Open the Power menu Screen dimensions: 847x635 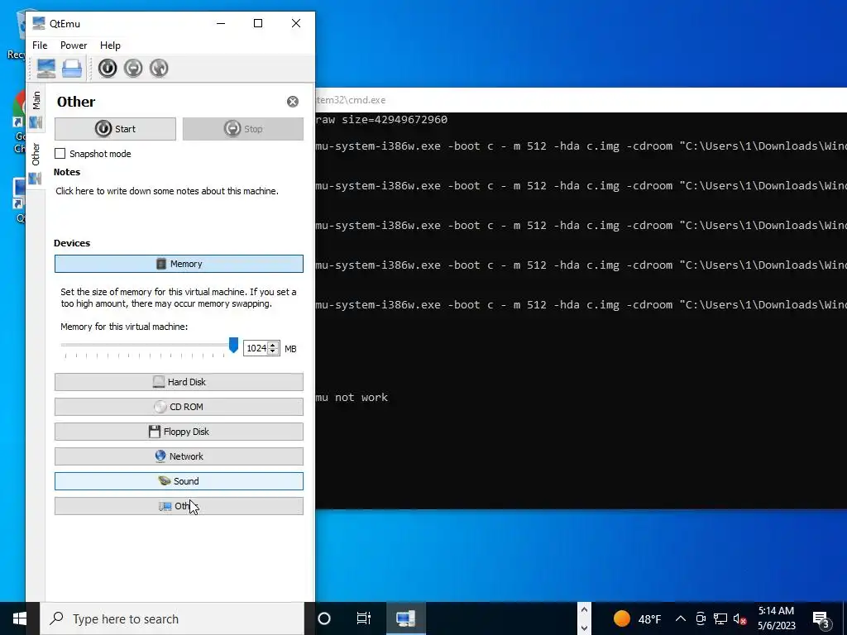[x=74, y=45]
